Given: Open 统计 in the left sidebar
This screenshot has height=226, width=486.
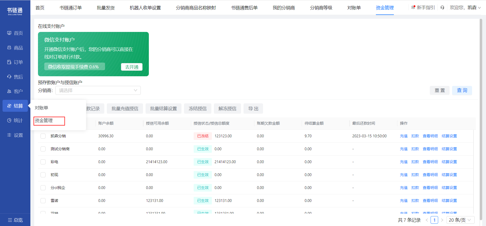Looking at the screenshot, I should tap(15, 121).
